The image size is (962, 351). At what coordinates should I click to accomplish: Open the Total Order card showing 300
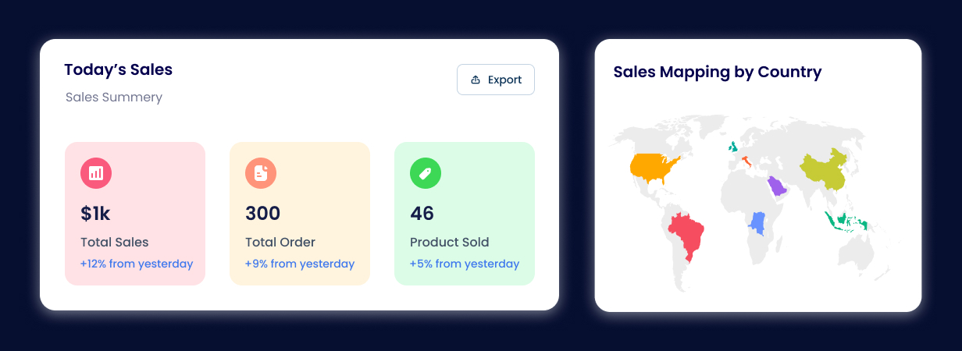click(x=300, y=214)
